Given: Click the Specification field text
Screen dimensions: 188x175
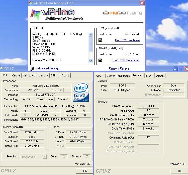Looking at the screenshot, I should point(55,106).
